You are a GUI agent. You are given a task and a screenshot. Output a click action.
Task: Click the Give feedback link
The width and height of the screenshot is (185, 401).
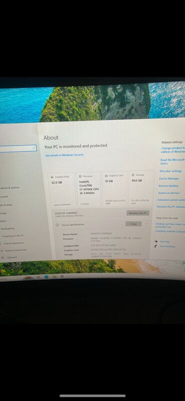coord(167,246)
